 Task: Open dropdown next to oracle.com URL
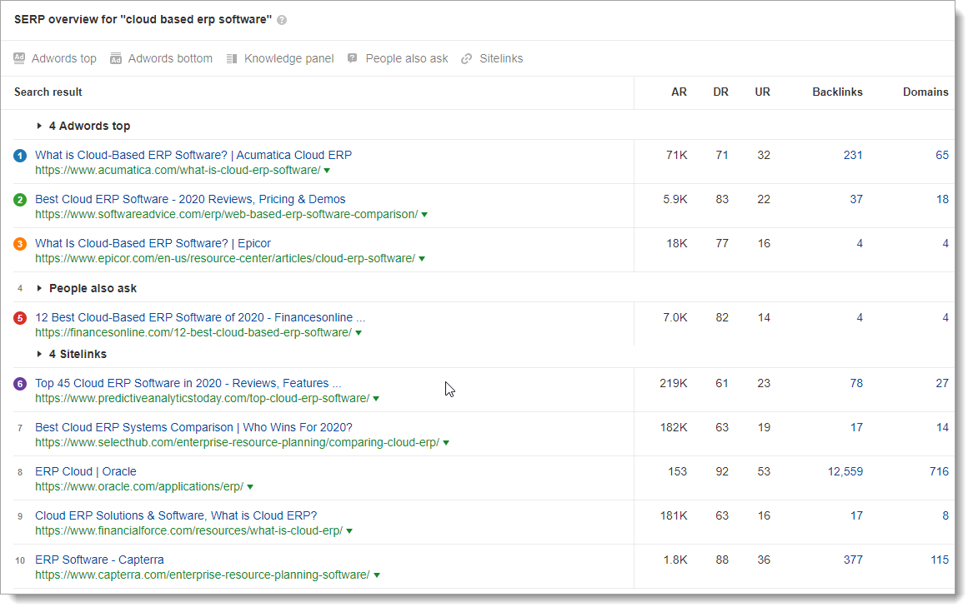pos(250,487)
